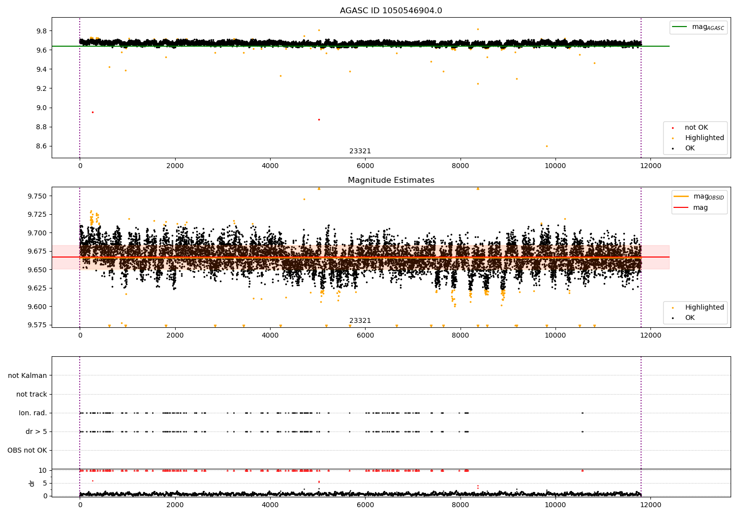
Task: Click the 9.750 y-tick in Magnitude Estimates plot
Action: [37, 196]
